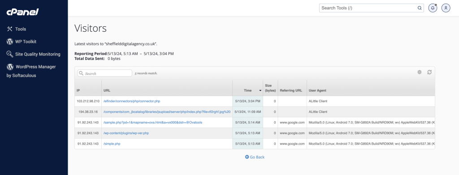Image resolution: width=459 pixels, height=175 pixels.
Task: Sort by the Time column header
Action: click(247, 88)
